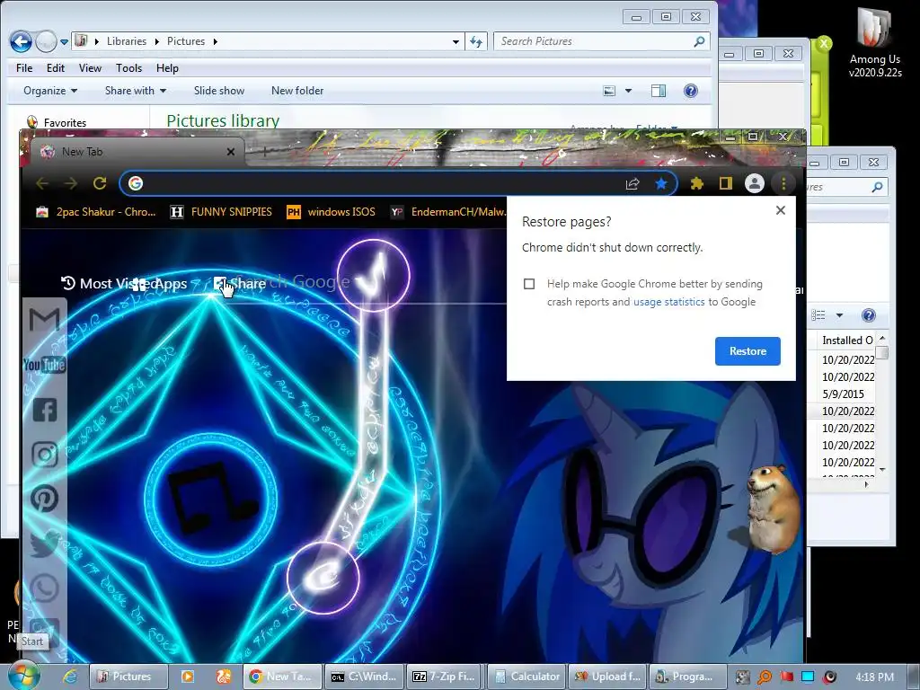The width and height of the screenshot is (920, 690).
Task: Open Instagram from the new tab sidebar
Action: (x=45, y=454)
